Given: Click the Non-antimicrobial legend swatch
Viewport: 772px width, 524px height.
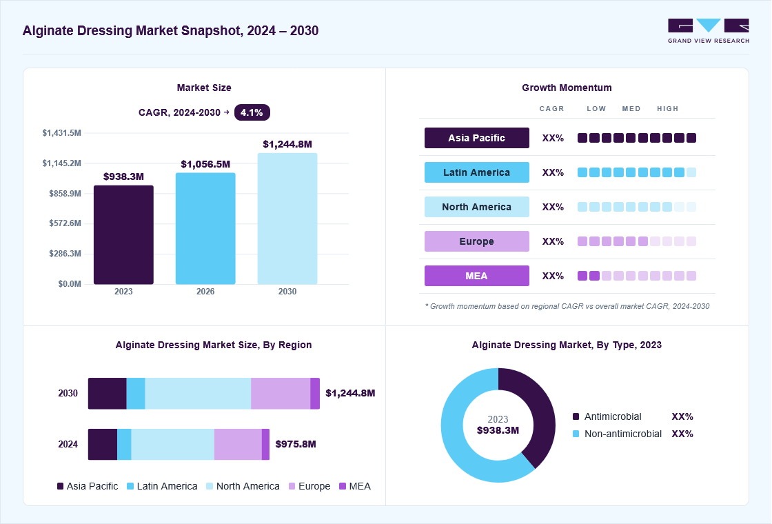Looking at the screenshot, I should pos(576,434).
